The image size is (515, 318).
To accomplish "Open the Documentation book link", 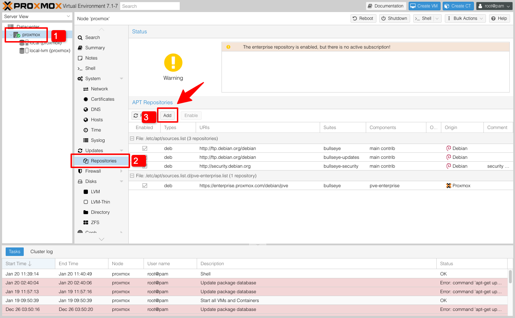I will [x=385, y=6].
